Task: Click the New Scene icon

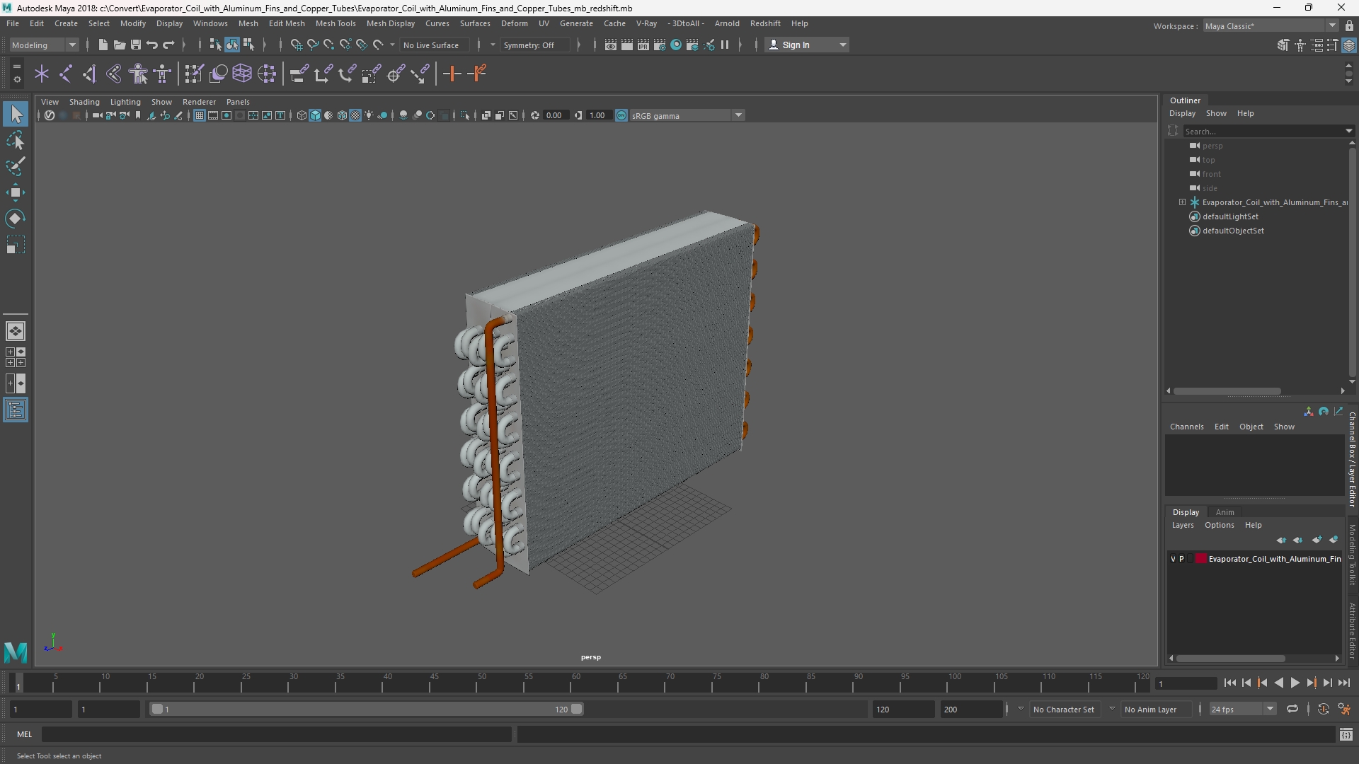Action: 103,45
